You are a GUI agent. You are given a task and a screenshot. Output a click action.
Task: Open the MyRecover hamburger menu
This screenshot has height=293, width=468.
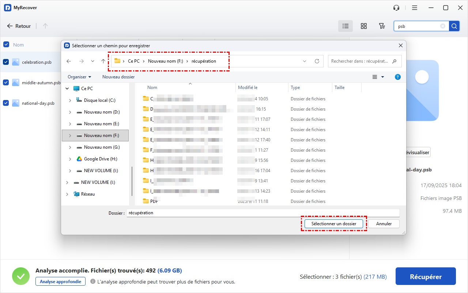point(415,8)
